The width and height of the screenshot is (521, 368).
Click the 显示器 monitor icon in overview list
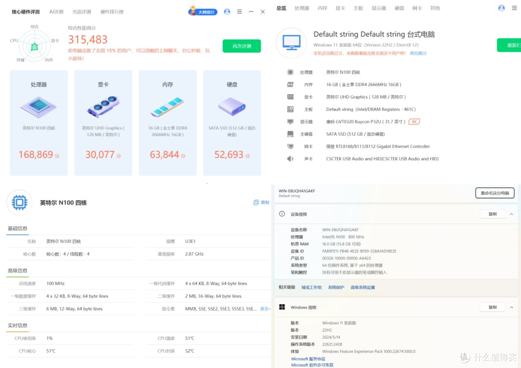(x=290, y=121)
